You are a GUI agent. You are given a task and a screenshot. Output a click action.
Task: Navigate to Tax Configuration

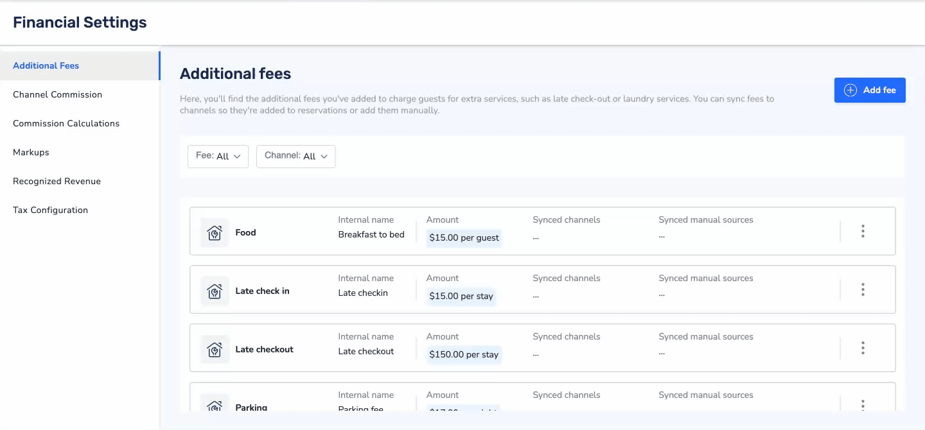pos(50,210)
